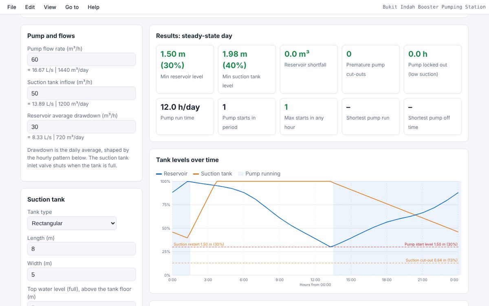The height and width of the screenshot is (306, 489).
Task: Click the 'Pump start level 1.50 m (30%)' label
Action: [x=431, y=244]
